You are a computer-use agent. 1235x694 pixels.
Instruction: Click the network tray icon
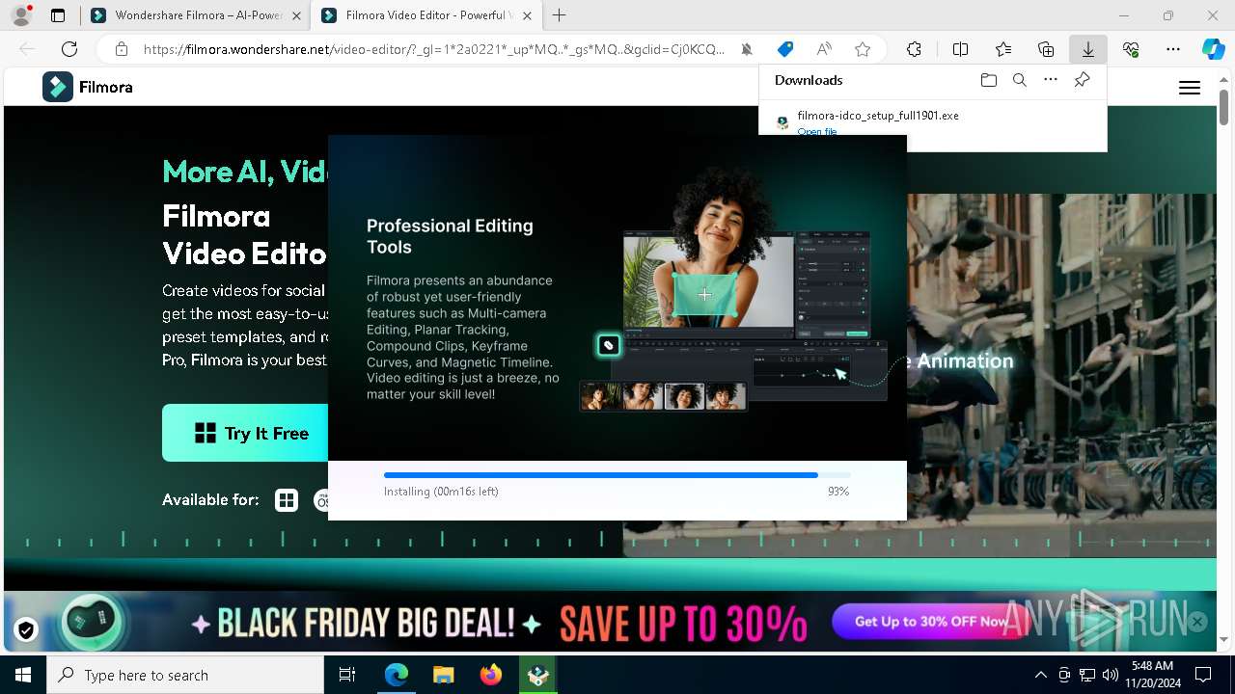pyautogui.click(x=1087, y=675)
